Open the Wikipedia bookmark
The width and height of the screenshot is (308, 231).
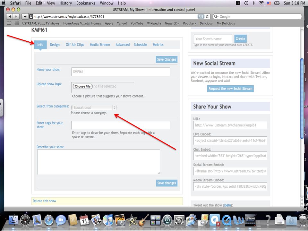[x=154, y=23]
